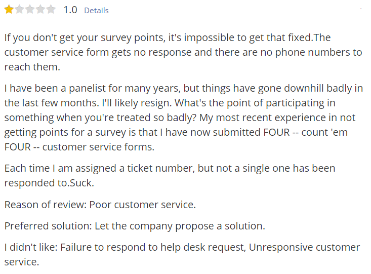This screenshot has width=371, height=274.
Task: Click the fifth and last rating star
Action: 51,10
